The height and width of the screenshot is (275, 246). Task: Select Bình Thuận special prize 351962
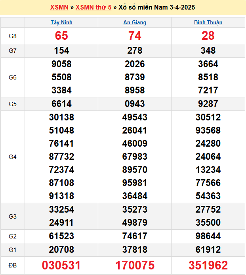(x=208, y=265)
